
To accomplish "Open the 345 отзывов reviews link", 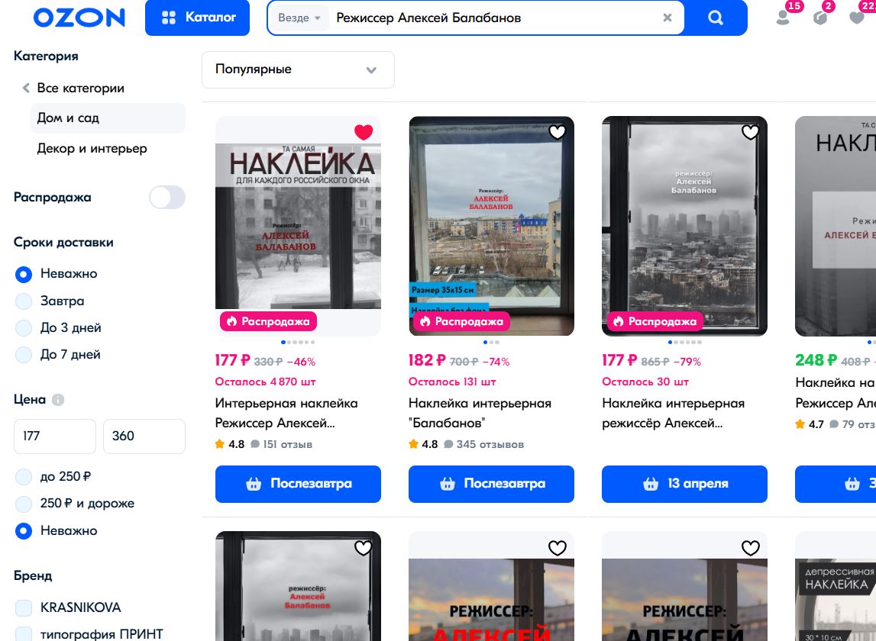I will [484, 444].
